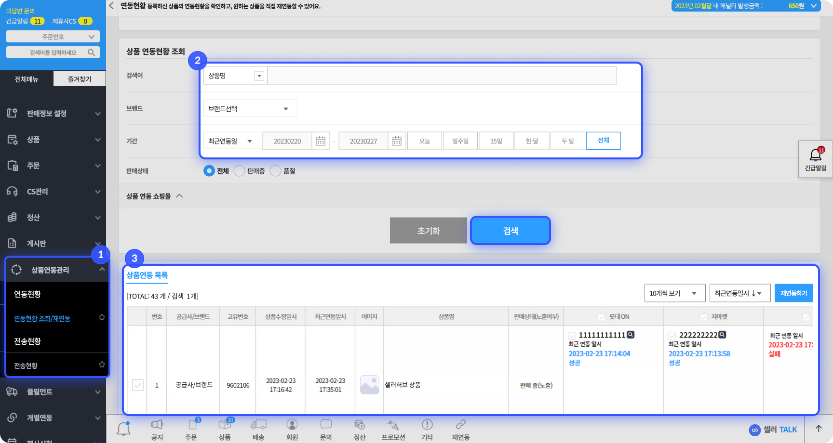Open calendar picker for start date 20230220
833x443 pixels.
click(x=321, y=141)
